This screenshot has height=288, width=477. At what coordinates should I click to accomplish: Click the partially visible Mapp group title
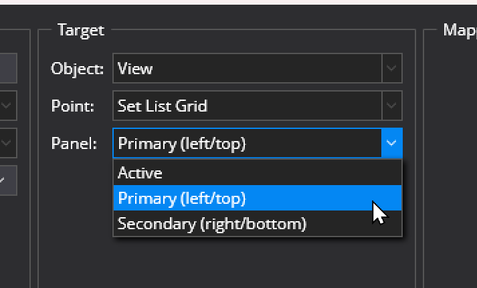[x=459, y=29]
